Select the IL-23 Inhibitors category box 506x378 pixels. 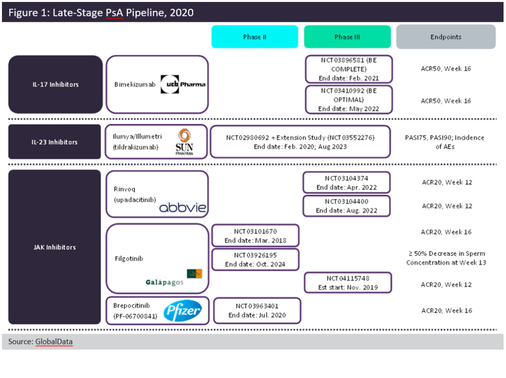(x=55, y=141)
